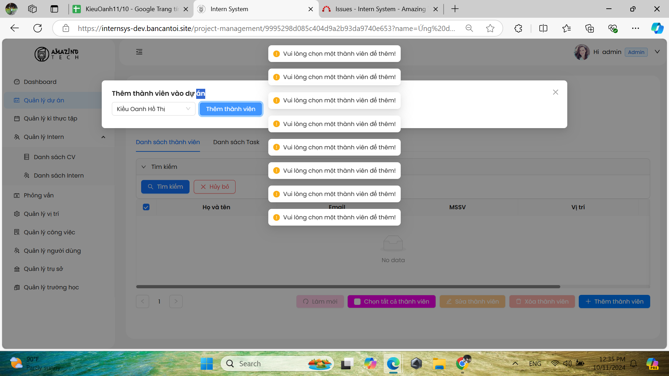This screenshot has width=669, height=376.
Task: Collapse the Tìm kiếm search panel
Action: coord(144,167)
